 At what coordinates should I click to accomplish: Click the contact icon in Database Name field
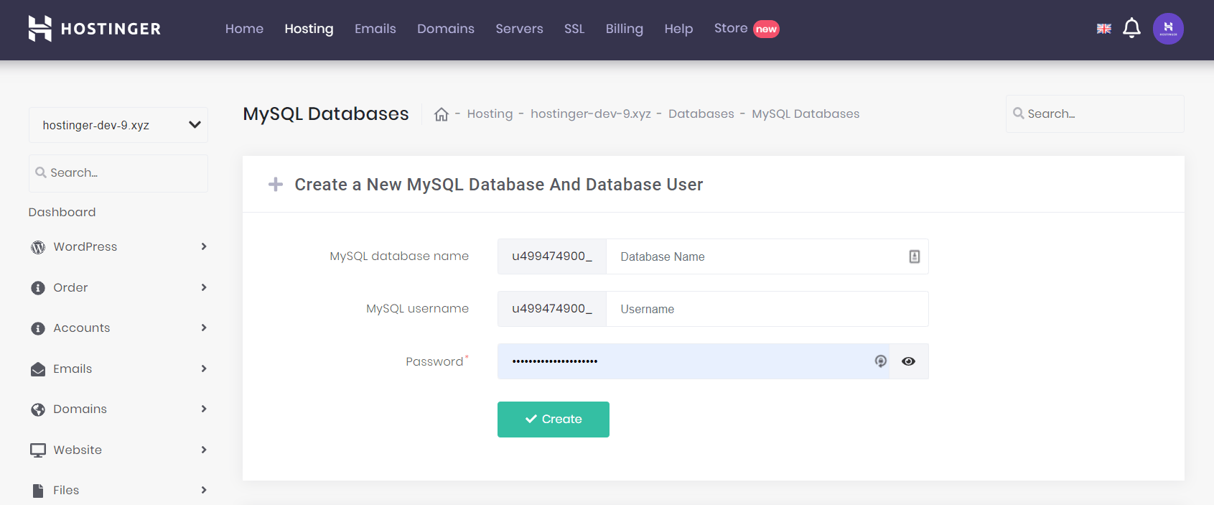[x=914, y=256]
